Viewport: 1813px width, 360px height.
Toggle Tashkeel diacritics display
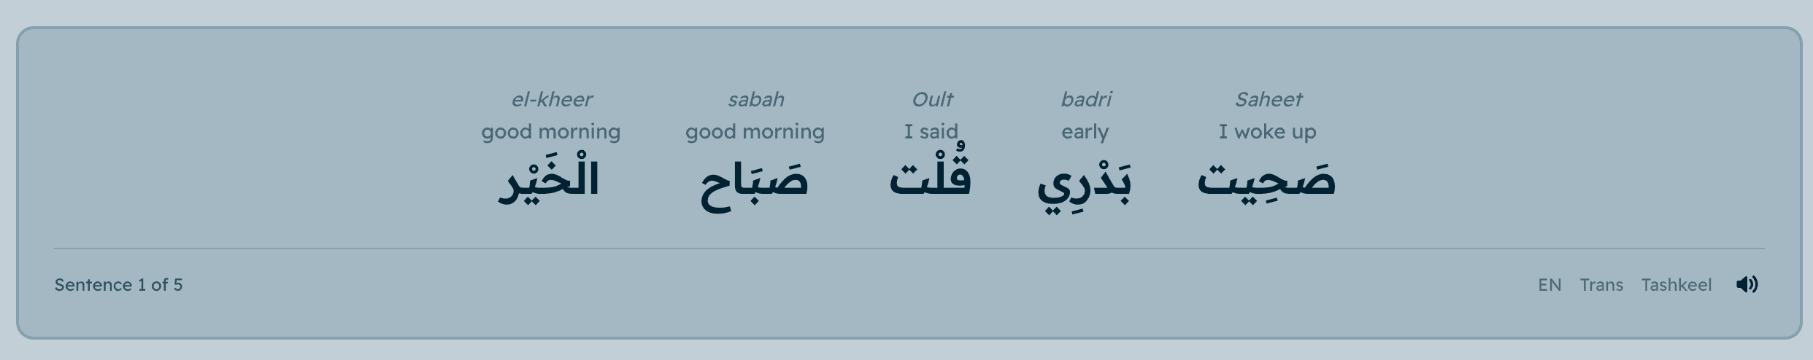(x=1676, y=285)
